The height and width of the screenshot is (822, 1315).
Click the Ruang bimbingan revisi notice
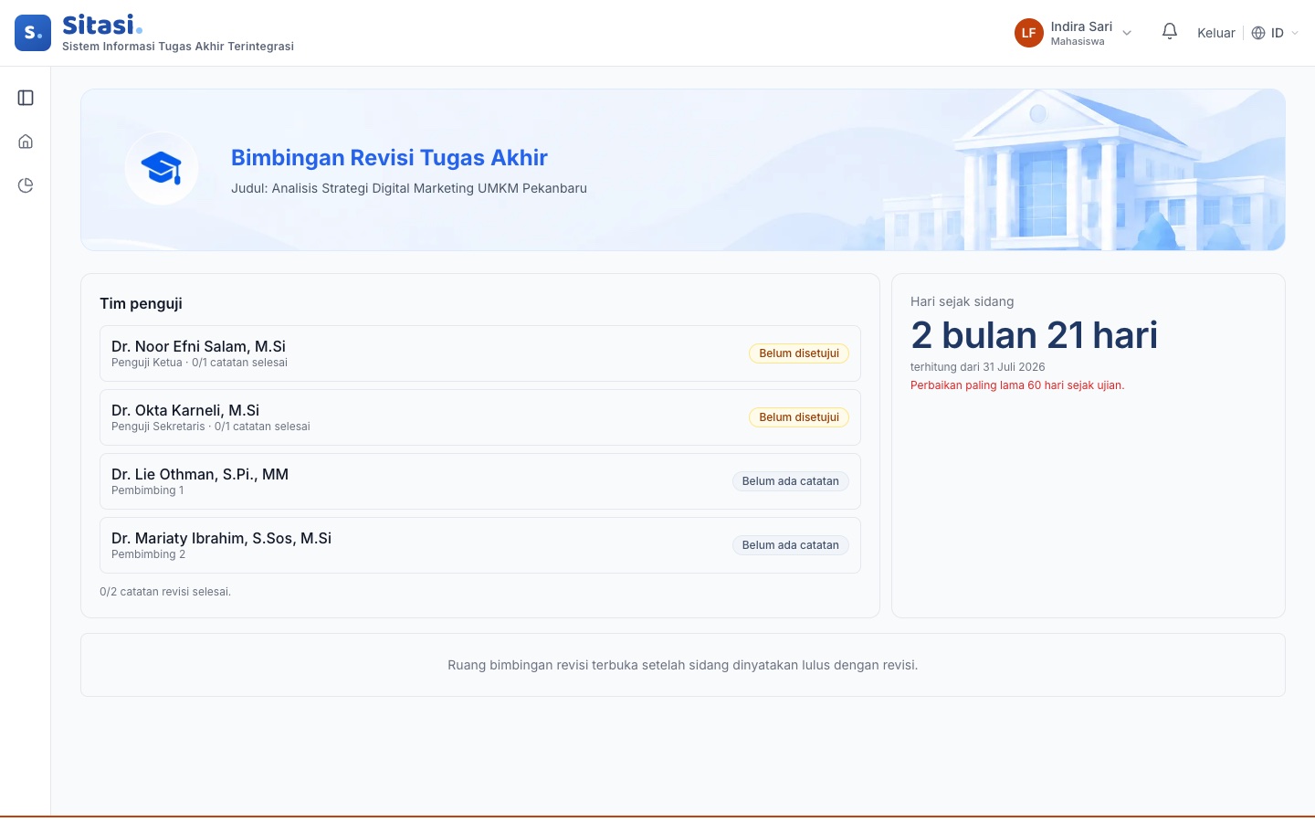683,665
